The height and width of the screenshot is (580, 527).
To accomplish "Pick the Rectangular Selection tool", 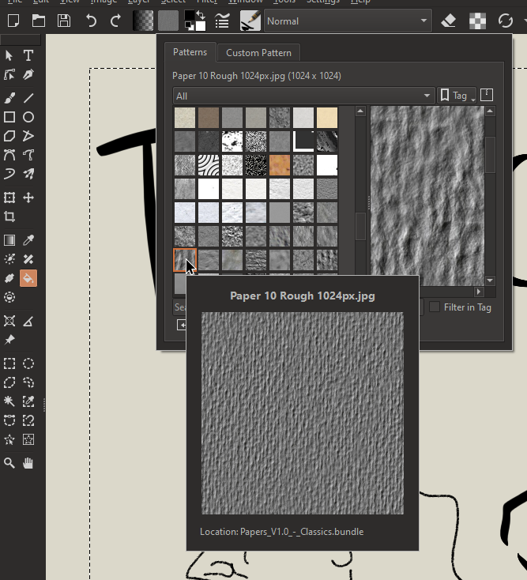I will 9,363.
